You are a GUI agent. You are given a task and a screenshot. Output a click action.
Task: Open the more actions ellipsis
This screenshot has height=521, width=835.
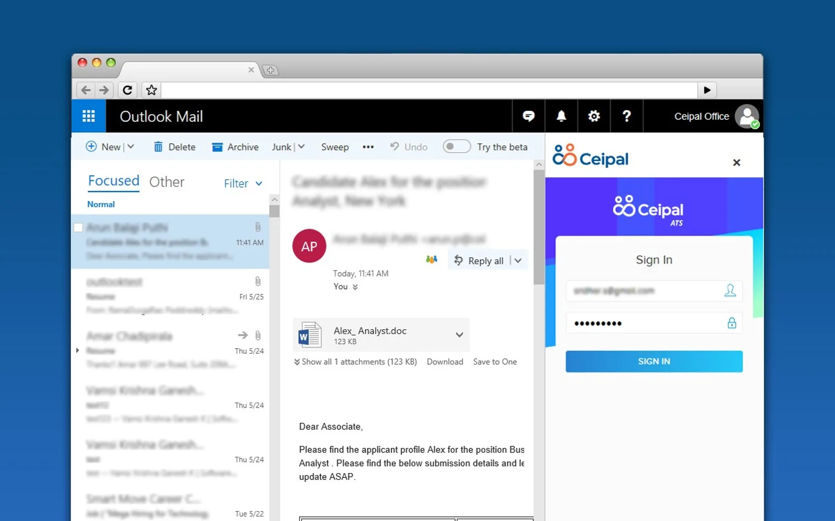pyautogui.click(x=368, y=147)
